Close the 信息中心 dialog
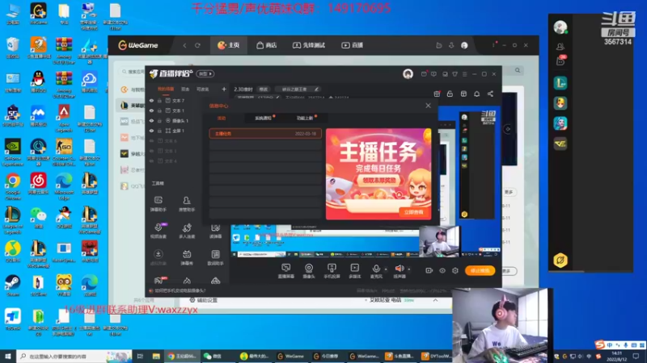This screenshot has width=647, height=363. pyautogui.click(x=428, y=106)
